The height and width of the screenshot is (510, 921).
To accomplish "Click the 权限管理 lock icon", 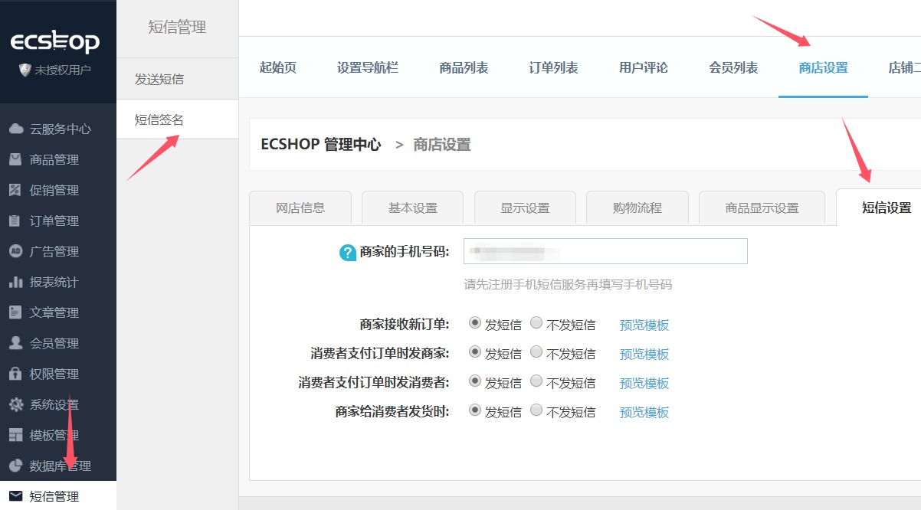I will [16, 374].
